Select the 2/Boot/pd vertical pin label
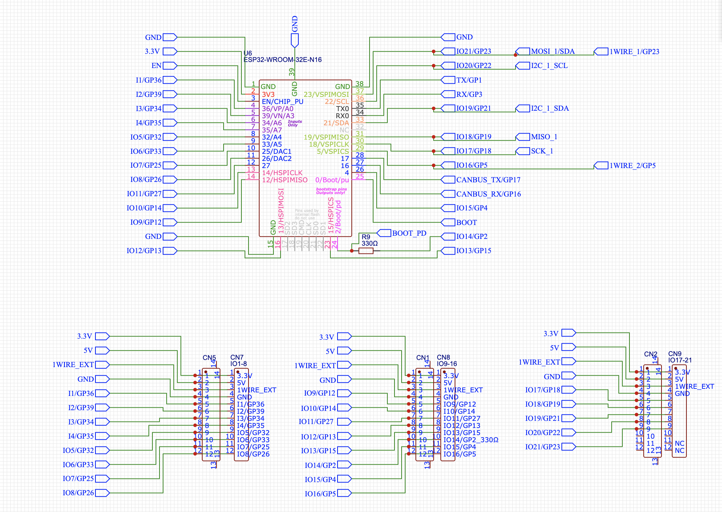Screen dimensions: 722x512 338,217
